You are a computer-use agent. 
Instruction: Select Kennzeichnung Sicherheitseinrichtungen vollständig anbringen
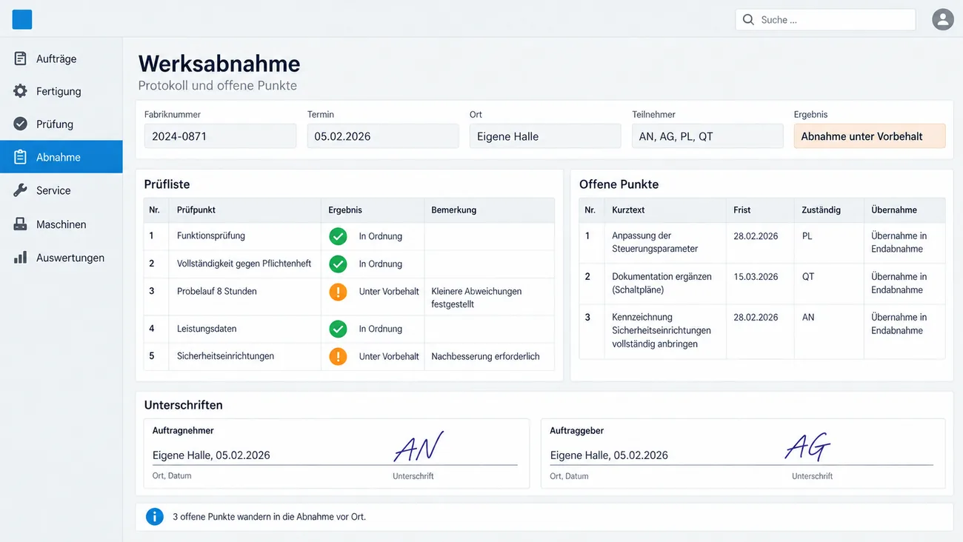pyautogui.click(x=662, y=330)
